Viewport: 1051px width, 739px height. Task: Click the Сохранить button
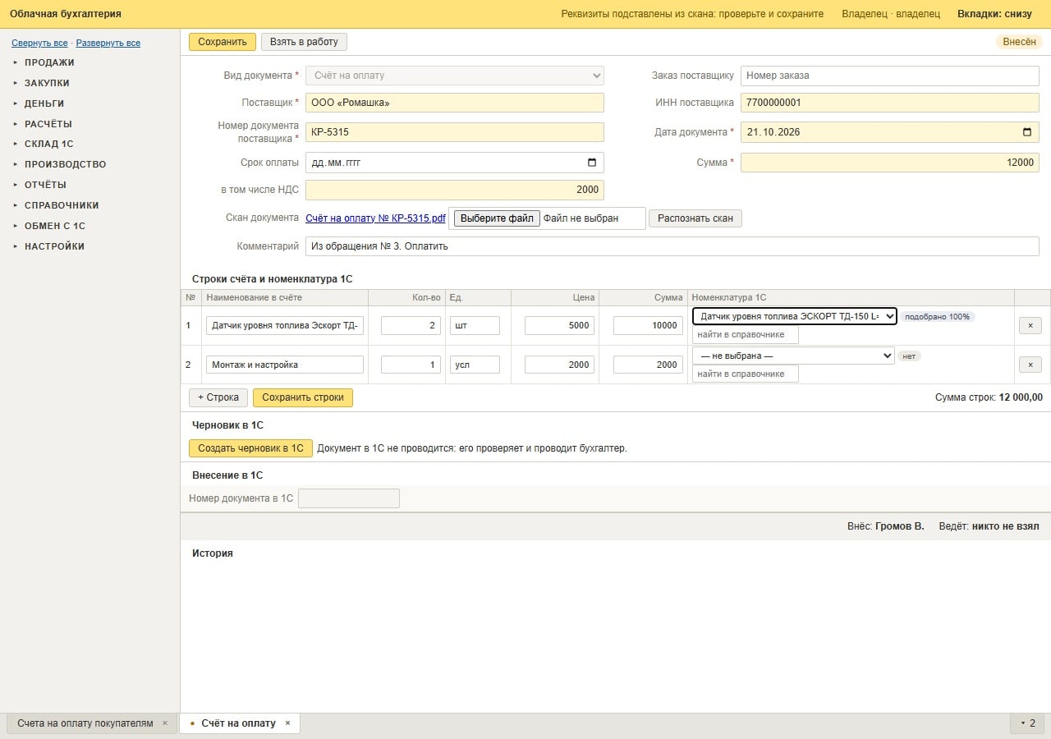[223, 42]
